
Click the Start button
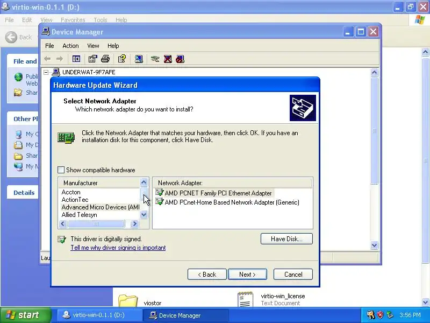click(x=25, y=315)
